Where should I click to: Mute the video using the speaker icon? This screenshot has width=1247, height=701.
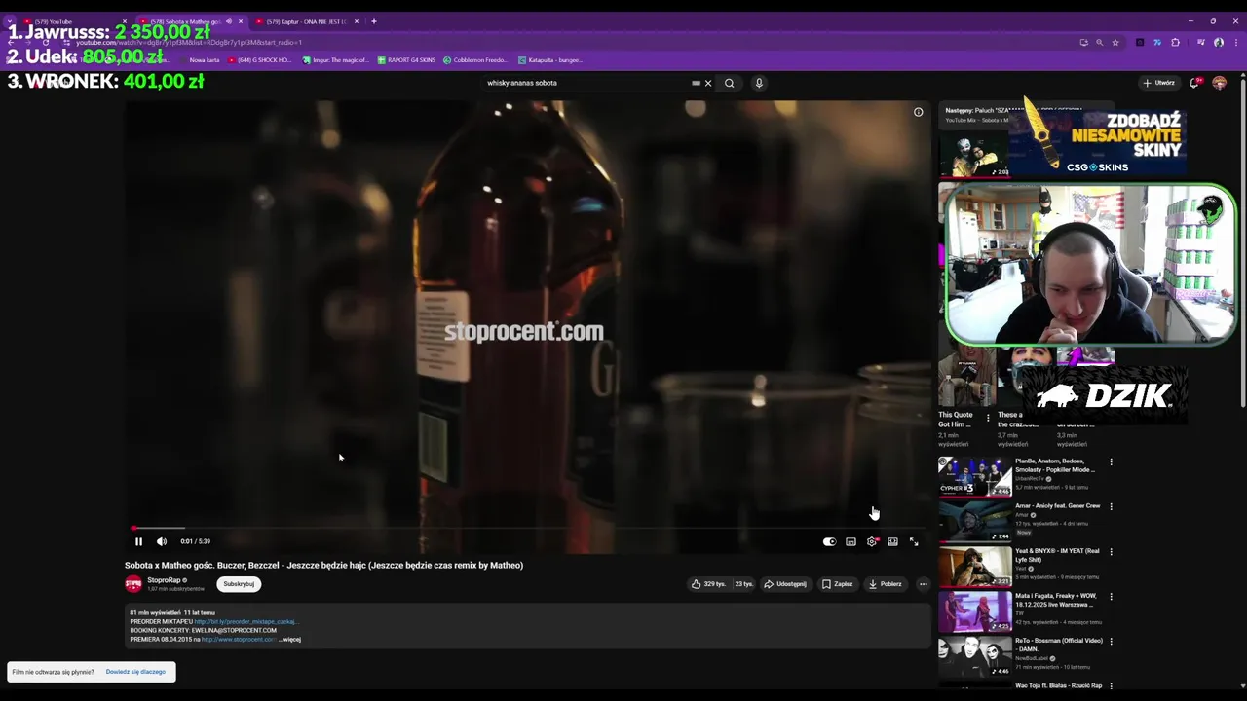coord(162,541)
